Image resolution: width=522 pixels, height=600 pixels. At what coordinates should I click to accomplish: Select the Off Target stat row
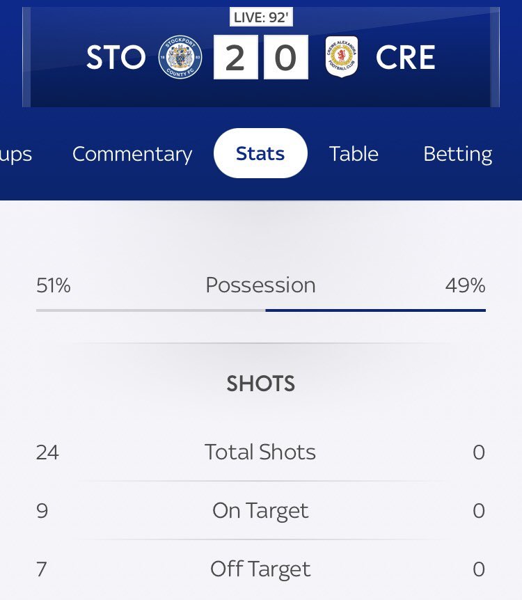tap(260, 569)
